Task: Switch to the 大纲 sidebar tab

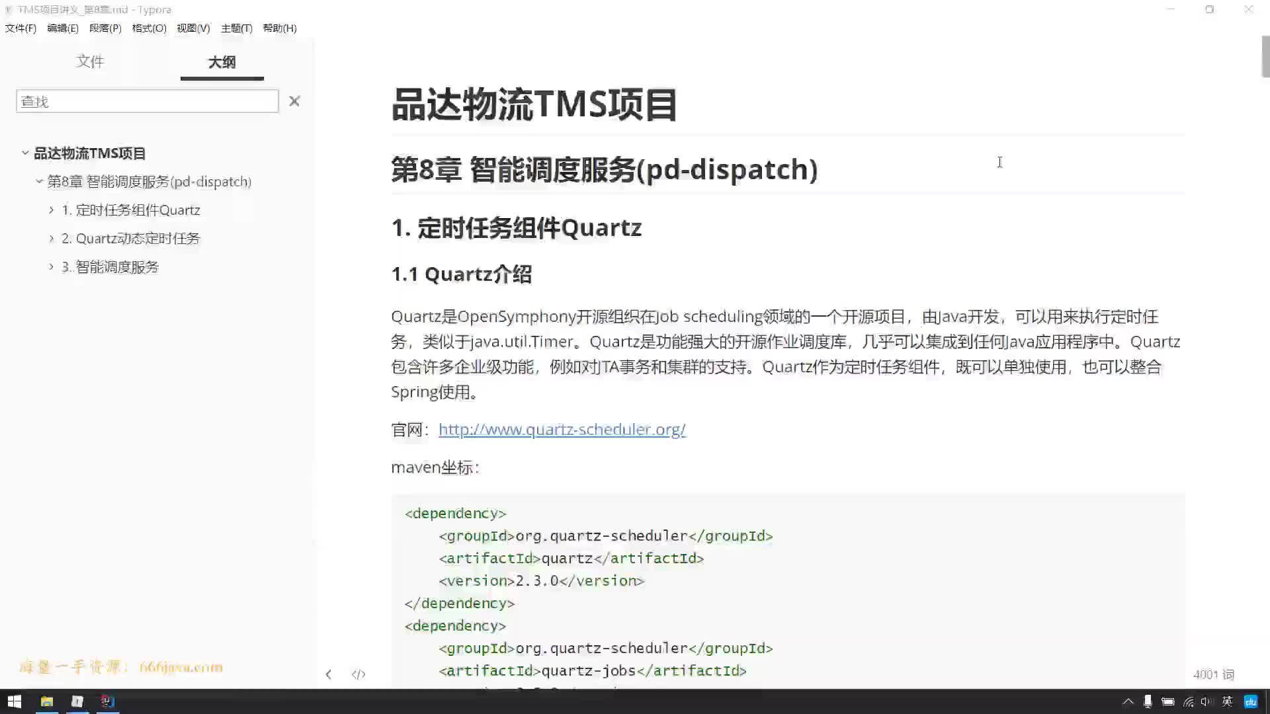Action: click(x=222, y=61)
